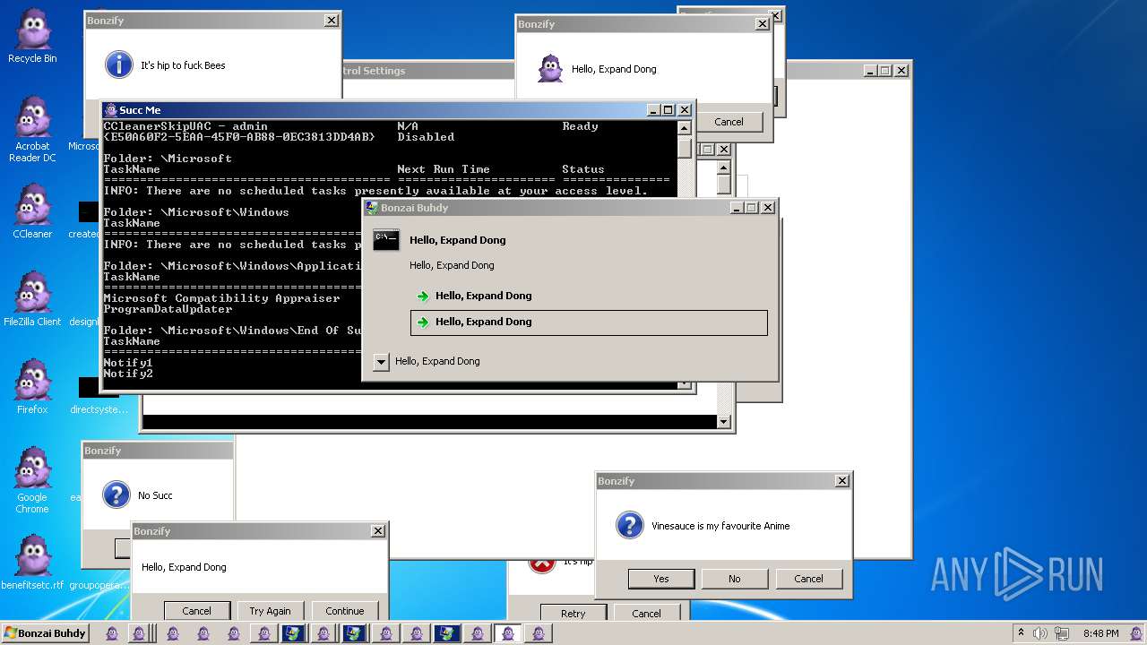Click Vinesauce is my favourite Anime text

720,526
